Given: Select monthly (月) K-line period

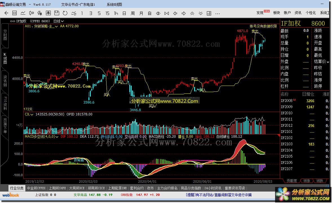Looking at the screenshot, I should pos(141,13).
